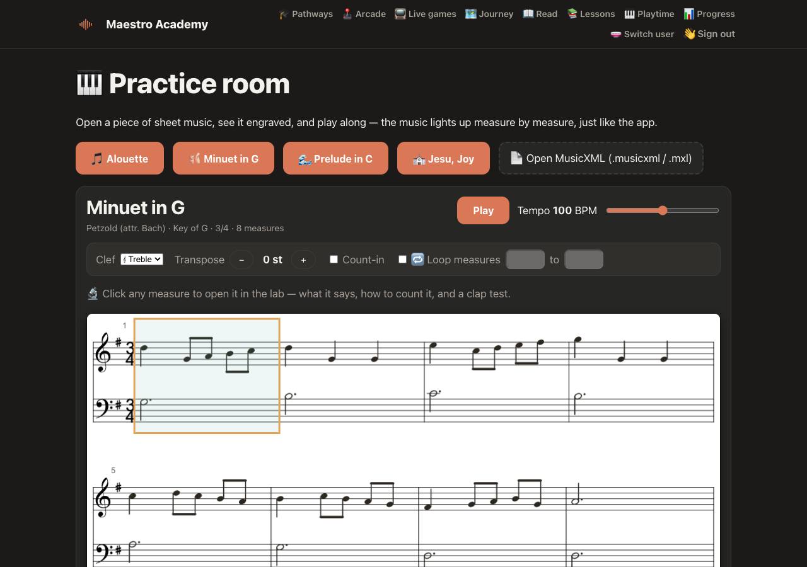Screen dimensions: 807x567
Task: Click the loop repeat icon
Action: (x=417, y=259)
